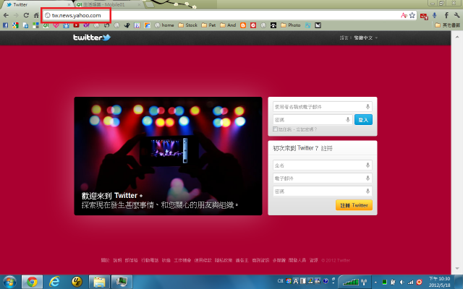
Task: Click microphone icon in username field
Action: pyautogui.click(x=368, y=107)
